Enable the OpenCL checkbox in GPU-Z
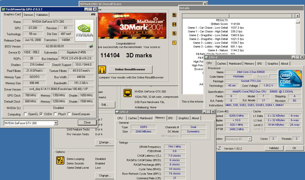This screenshot has width=305, height=180. coord(25,114)
